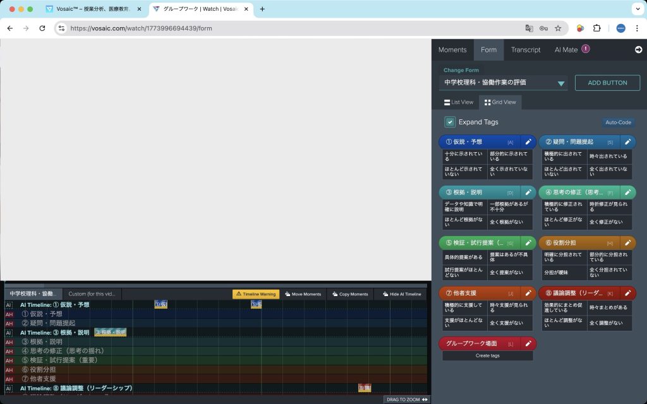Image resolution: width=647 pixels, height=404 pixels.
Task: Switch to the Transcript tab
Action: click(x=525, y=50)
